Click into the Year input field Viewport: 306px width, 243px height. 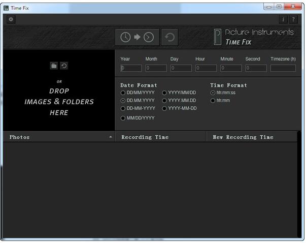(131, 68)
